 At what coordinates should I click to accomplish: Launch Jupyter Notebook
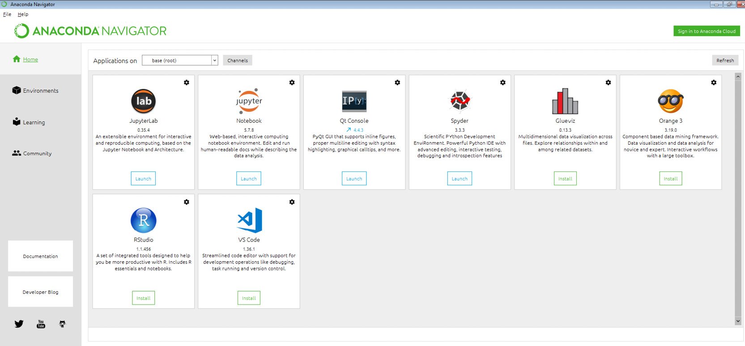pos(249,179)
